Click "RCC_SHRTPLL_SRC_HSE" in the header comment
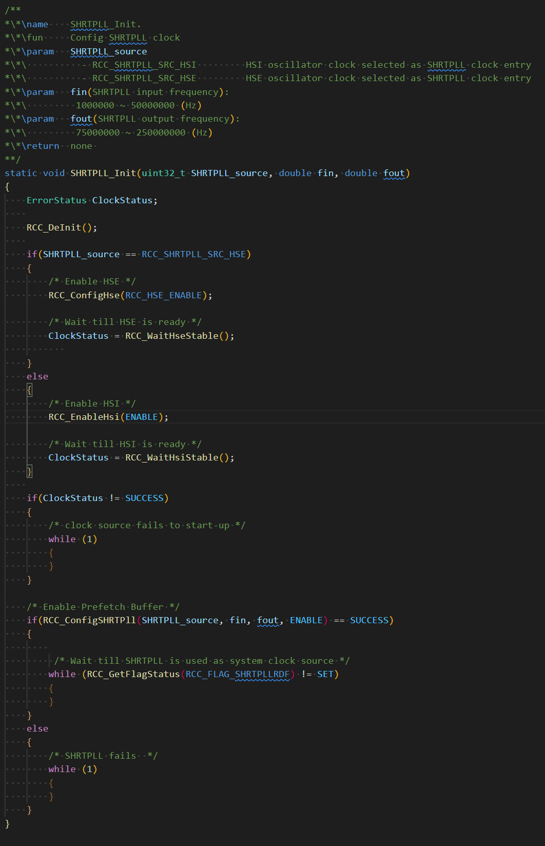This screenshot has width=545, height=846. click(x=144, y=78)
